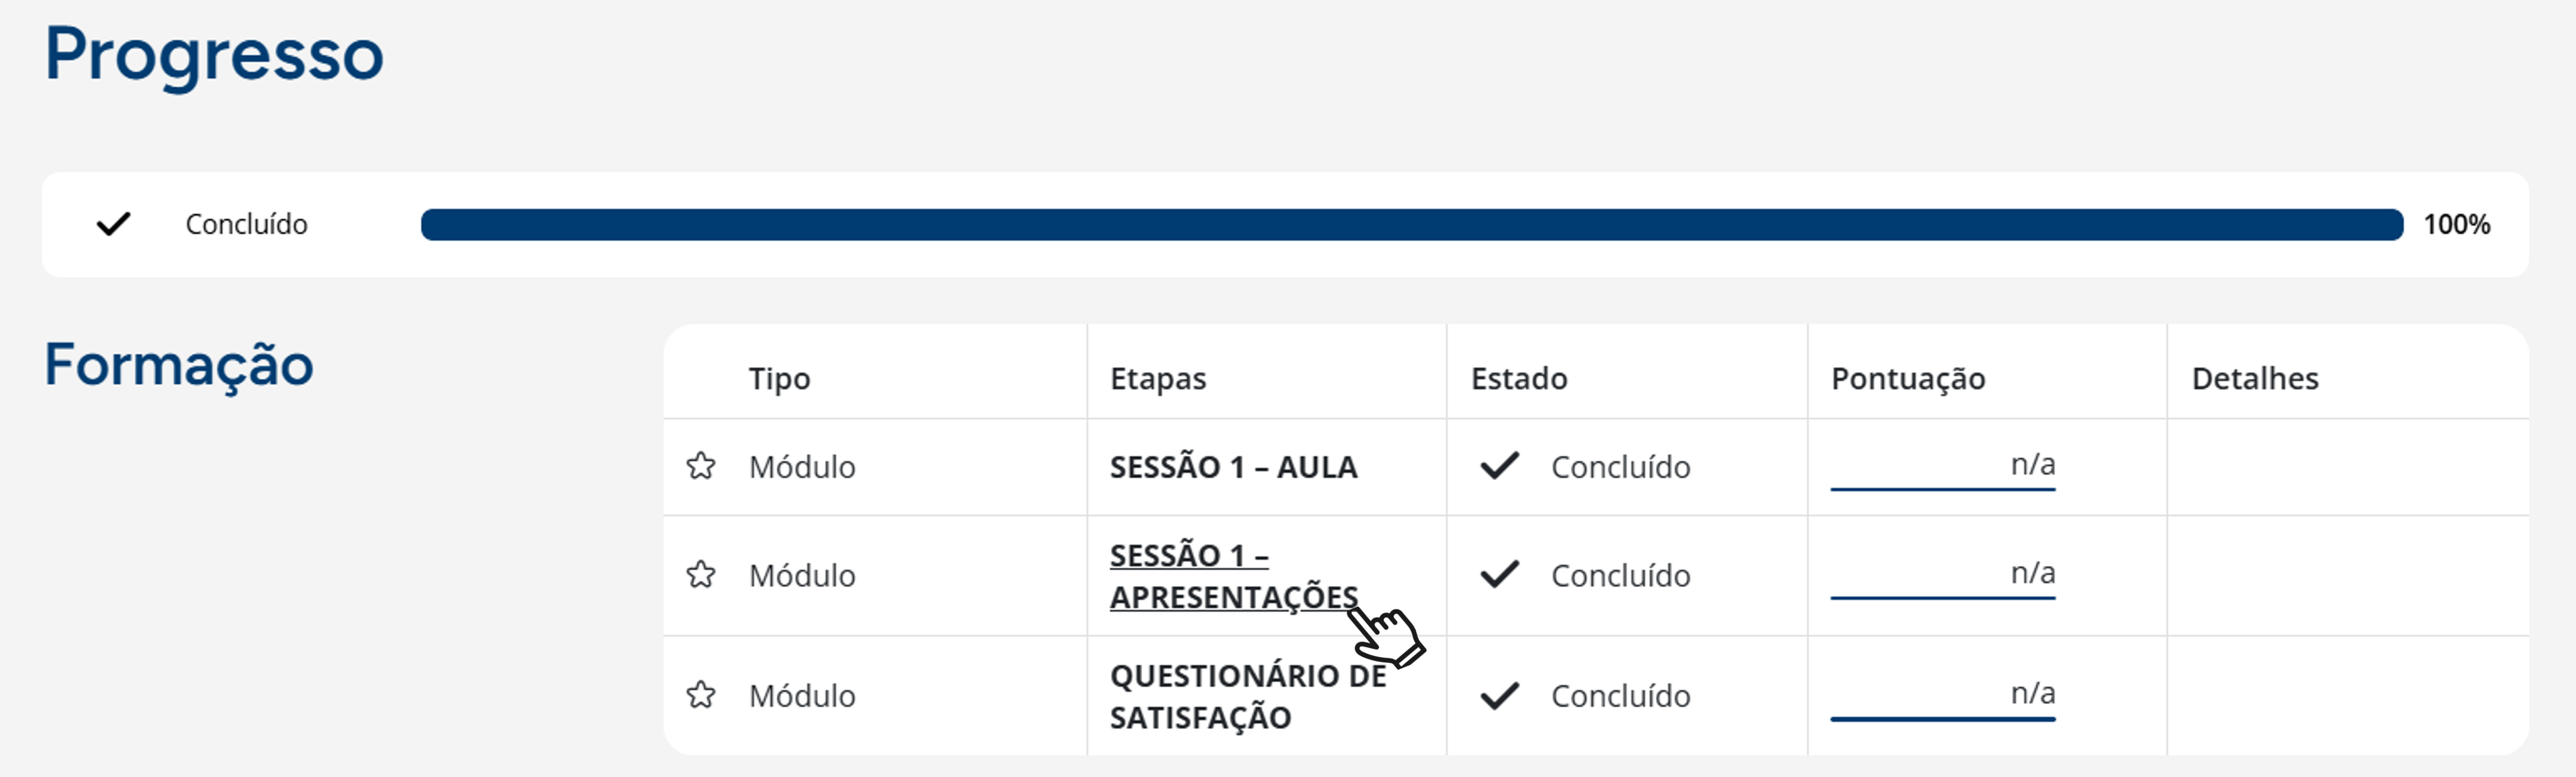Open the QUESTIONÁRIO DE SATISFAÇÃO module
The width and height of the screenshot is (2576, 777).
click(x=1247, y=696)
